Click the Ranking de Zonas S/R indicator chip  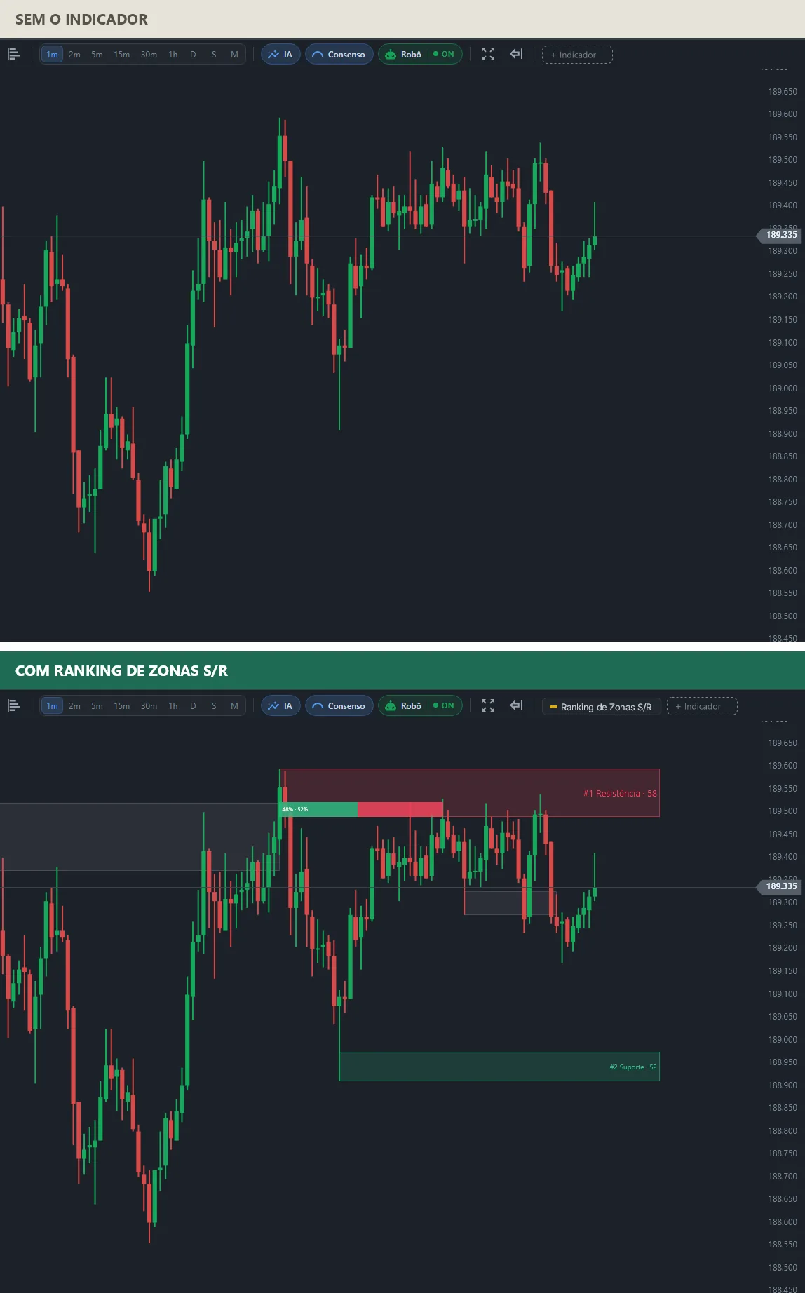[602, 707]
